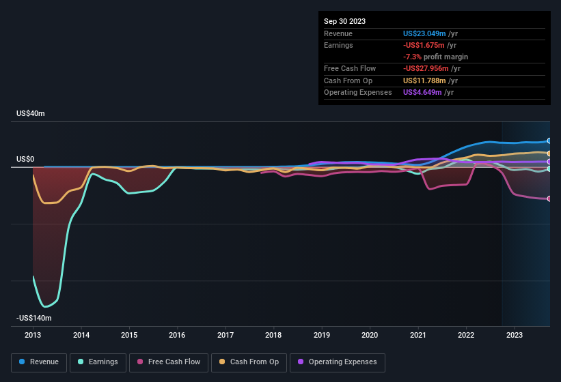
Task: Click the Operating Expenses label in tooltip
Action: 358,93
